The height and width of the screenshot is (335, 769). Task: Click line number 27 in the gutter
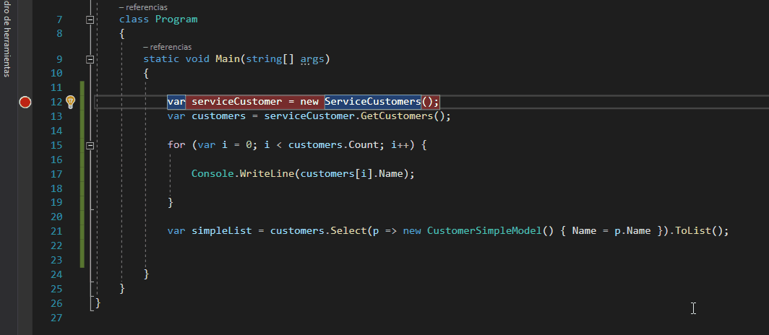[56, 318]
